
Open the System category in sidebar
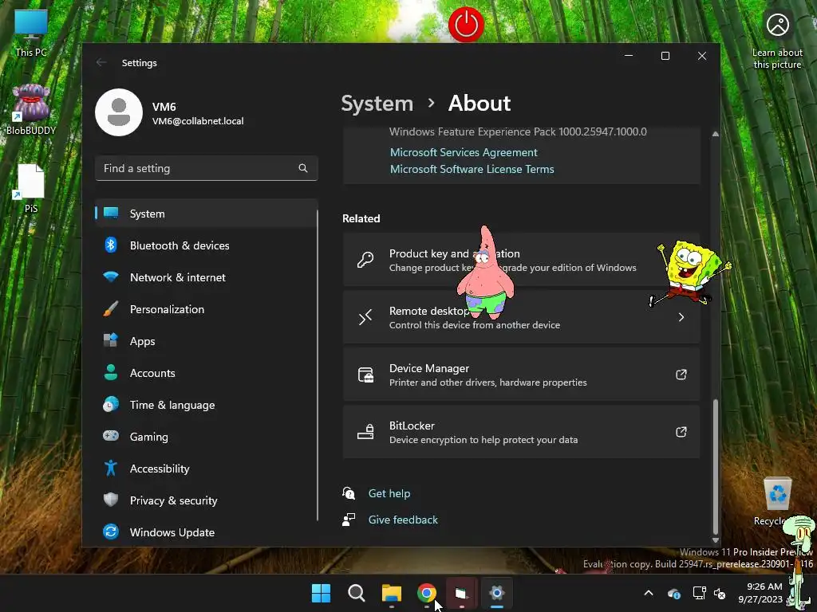pyautogui.click(x=207, y=214)
